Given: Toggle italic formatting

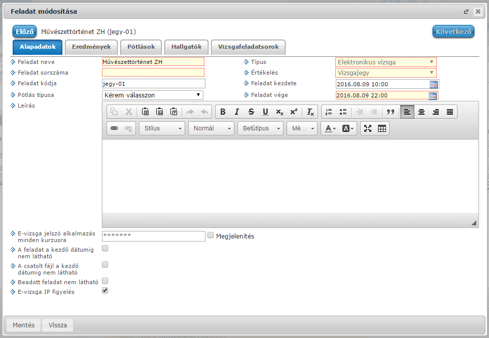Looking at the screenshot, I should pyautogui.click(x=237, y=112).
